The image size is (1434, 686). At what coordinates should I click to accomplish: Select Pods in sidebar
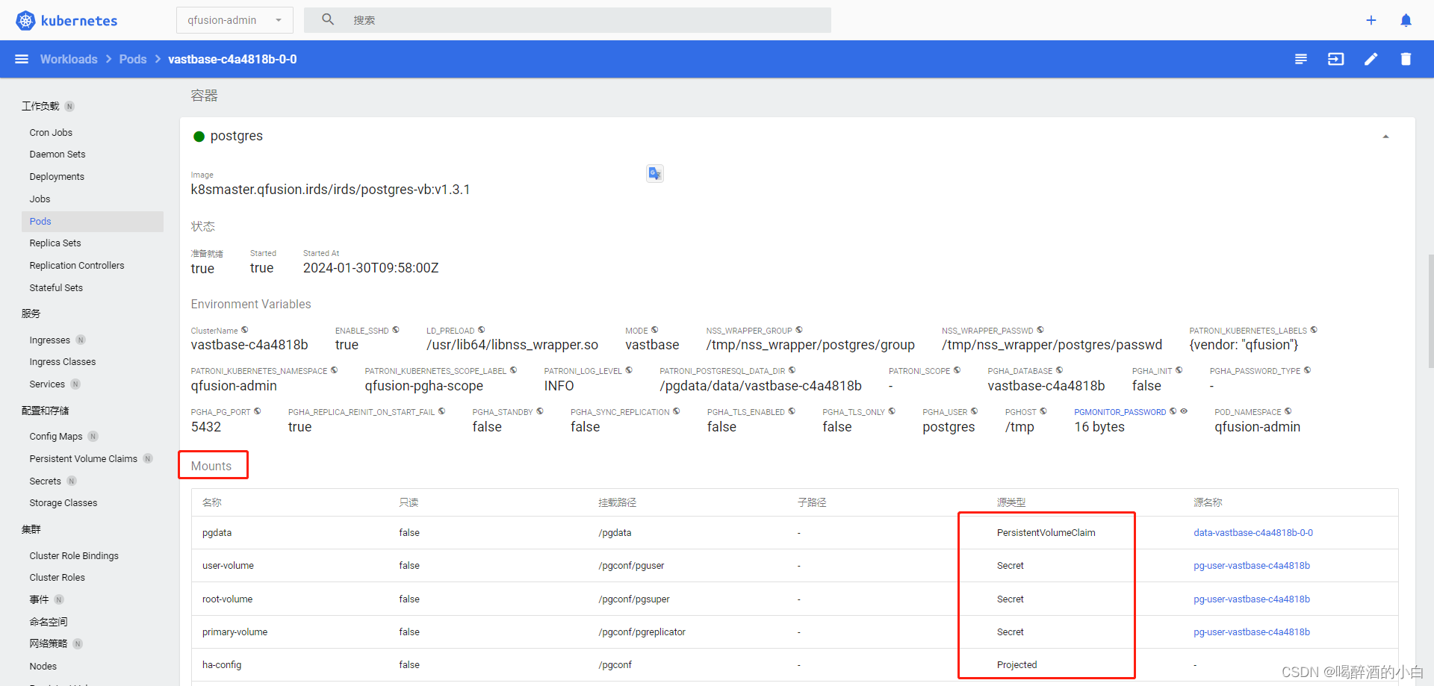tap(93, 222)
